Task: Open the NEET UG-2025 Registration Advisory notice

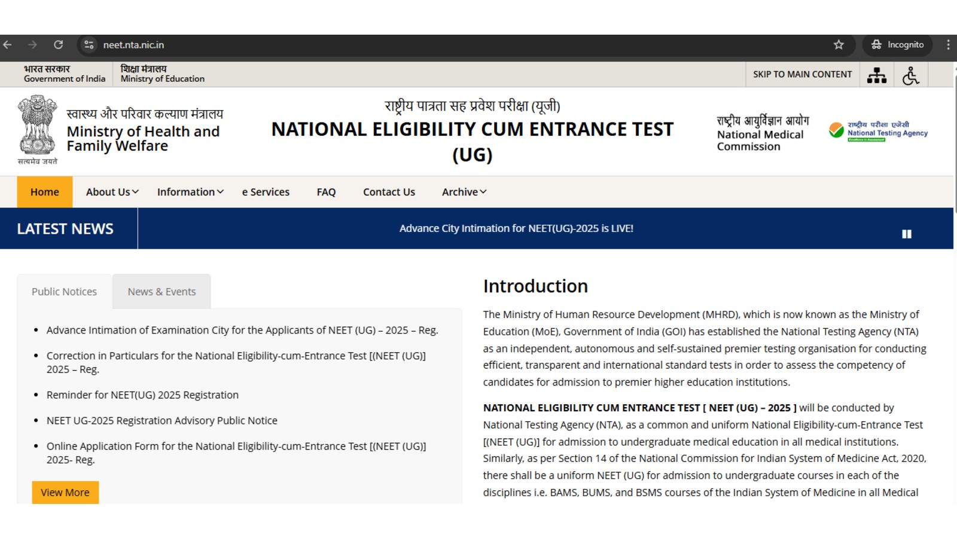Action: (161, 420)
